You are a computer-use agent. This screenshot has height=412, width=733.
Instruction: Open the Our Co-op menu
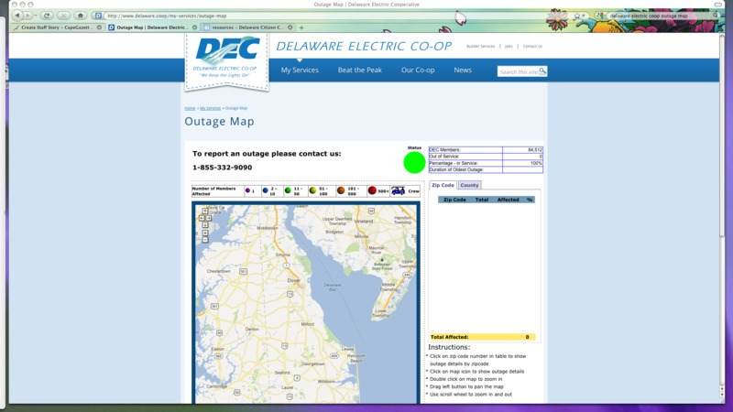tap(418, 70)
